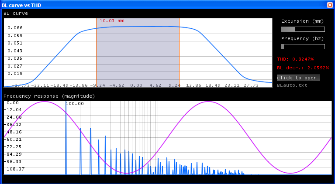The height and width of the screenshot is (184, 335).
Task: Click the 13.86 x-axis label
Action: [x=193, y=85]
